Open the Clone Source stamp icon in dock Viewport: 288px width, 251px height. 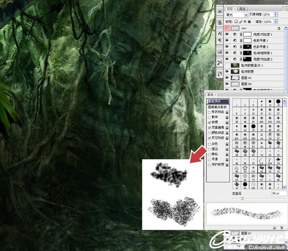pos(219,23)
